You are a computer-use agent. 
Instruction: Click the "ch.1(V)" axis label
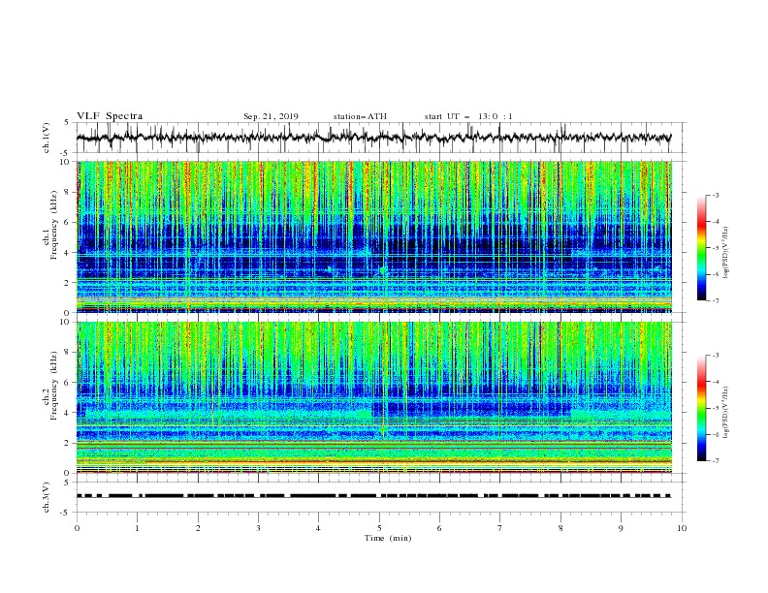coord(47,138)
